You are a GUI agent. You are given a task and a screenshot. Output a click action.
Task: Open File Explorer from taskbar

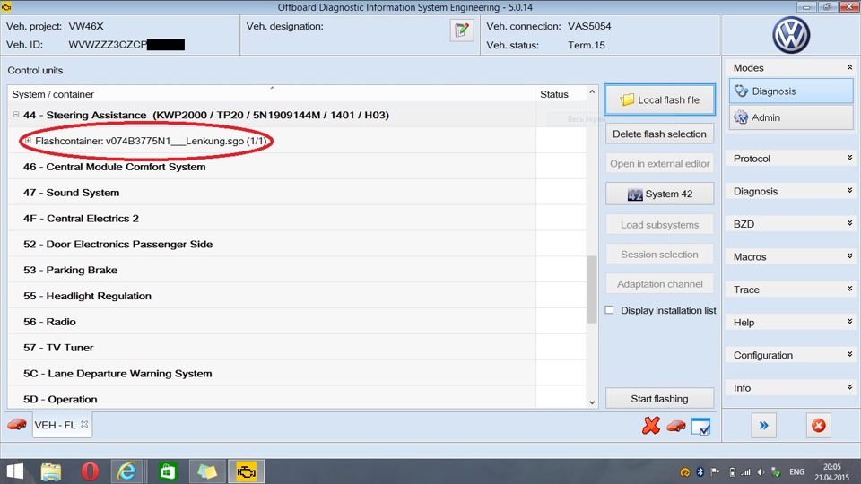tap(51, 471)
